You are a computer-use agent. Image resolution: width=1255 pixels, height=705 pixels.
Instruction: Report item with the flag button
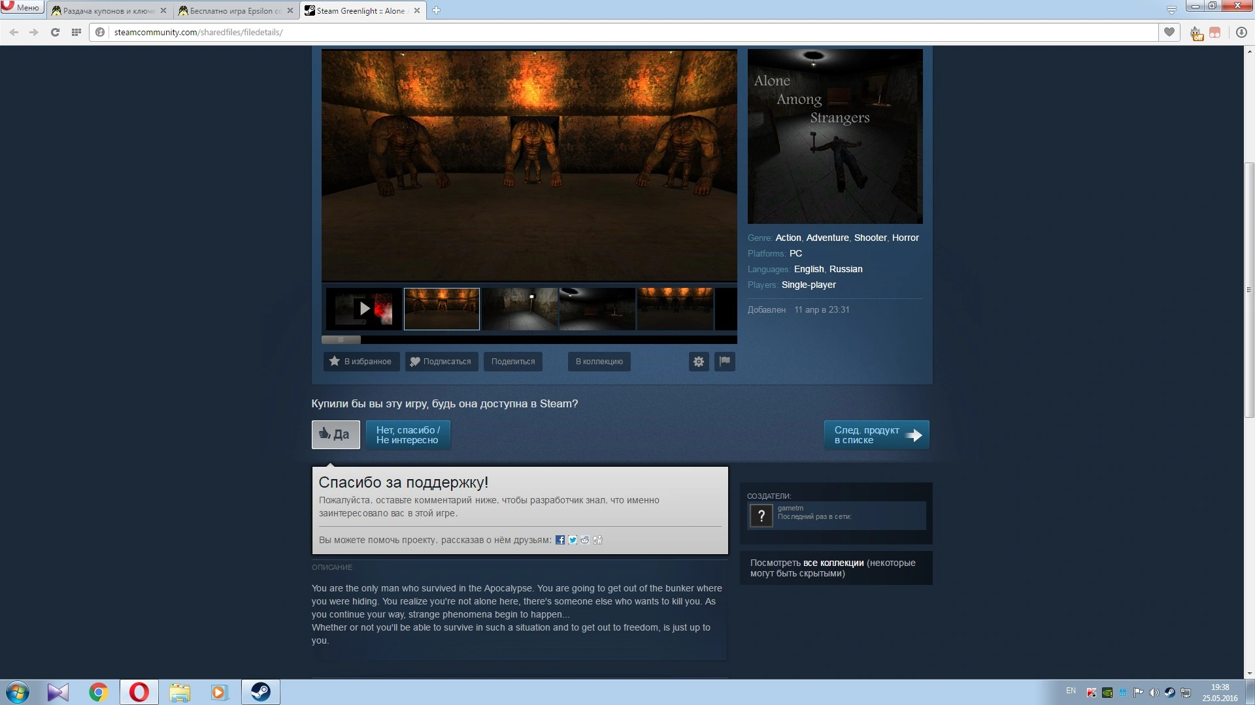[x=725, y=362]
